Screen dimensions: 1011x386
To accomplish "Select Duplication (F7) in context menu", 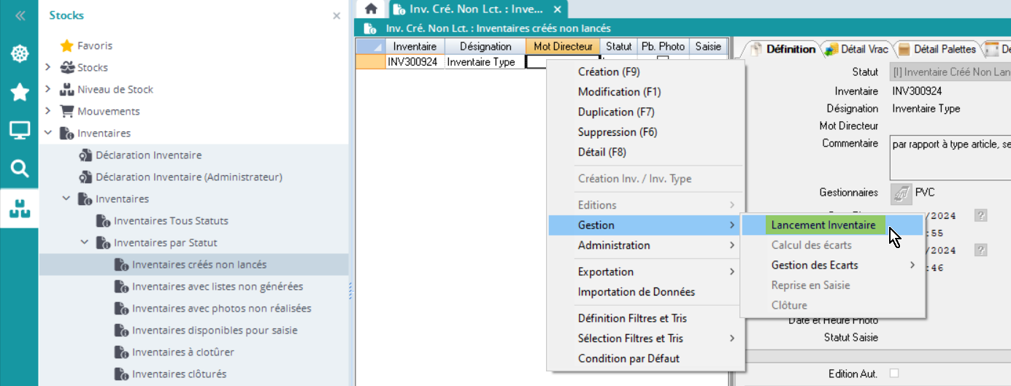I will click(x=615, y=112).
